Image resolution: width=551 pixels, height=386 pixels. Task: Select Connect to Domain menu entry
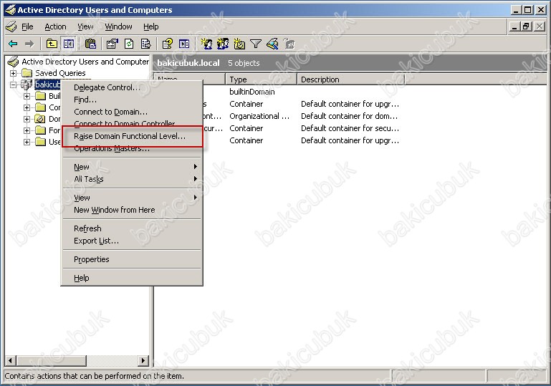point(132,112)
